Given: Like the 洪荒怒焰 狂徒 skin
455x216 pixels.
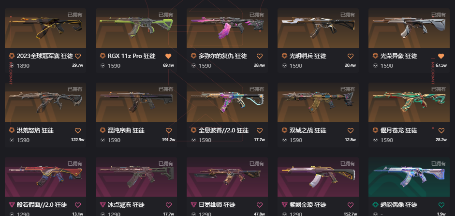Looking at the screenshot, I should pos(78,131).
